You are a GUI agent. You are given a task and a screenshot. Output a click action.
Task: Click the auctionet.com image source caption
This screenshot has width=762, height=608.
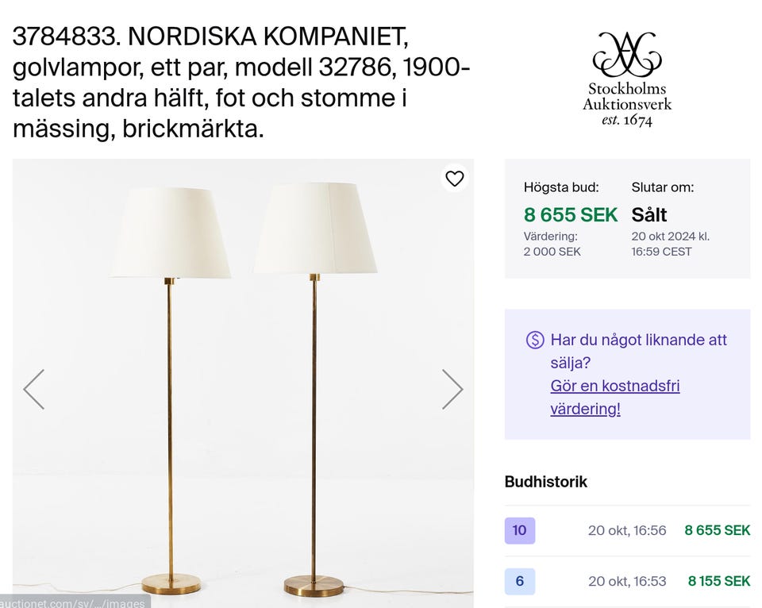pos(71,602)
